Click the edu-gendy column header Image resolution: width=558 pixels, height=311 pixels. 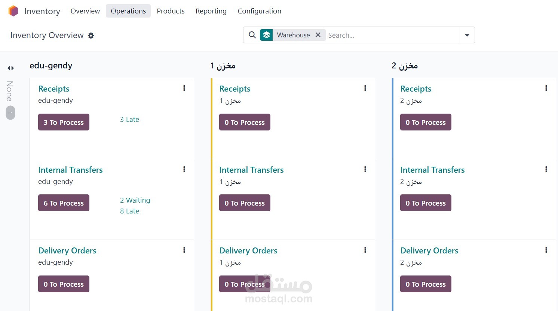coord(51,66)
